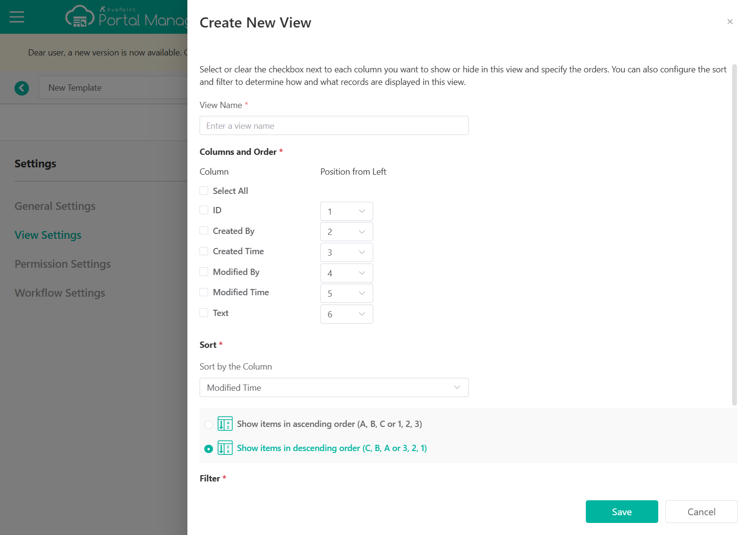Select the ascending order radio button
The width and height of the screenshot is (750, 535).
pyautogui.click(x=209, y=425)
